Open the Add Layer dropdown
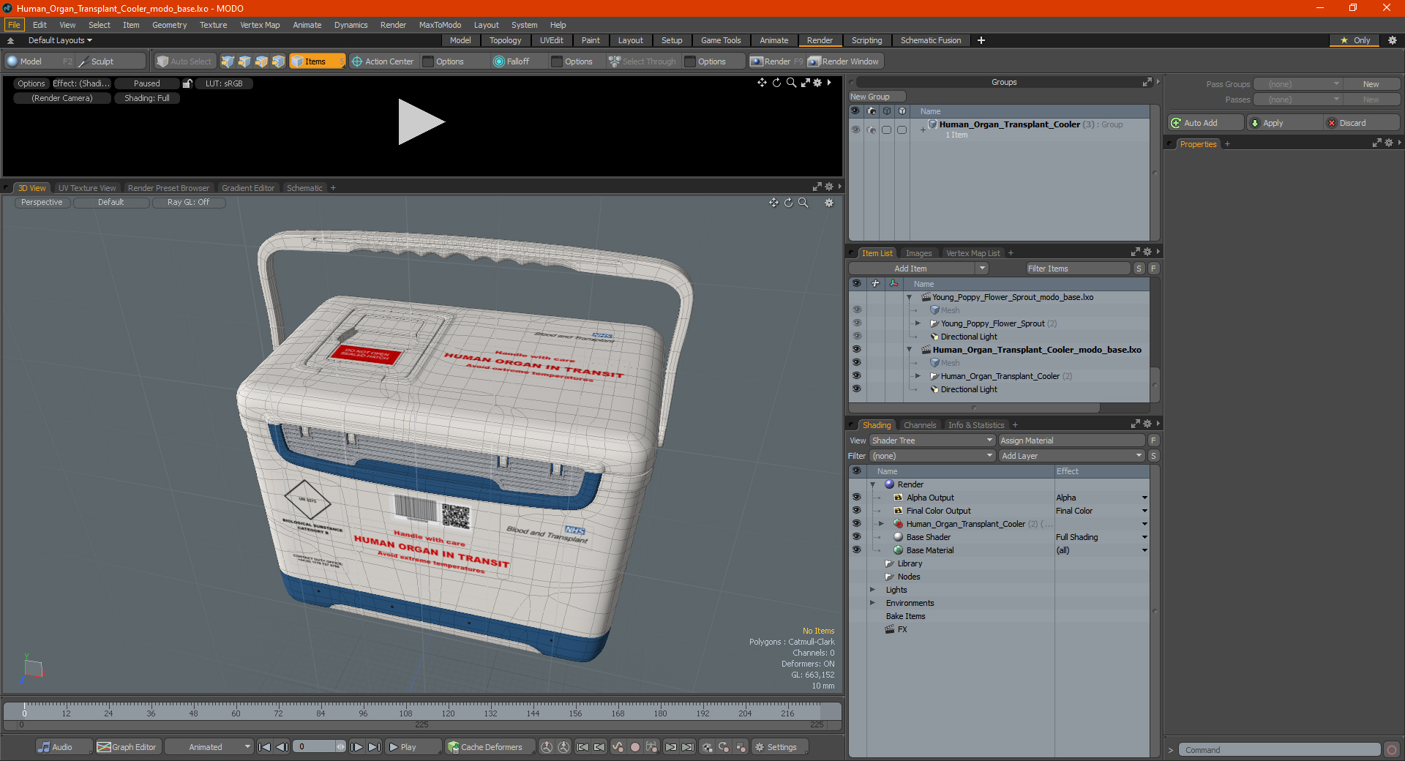Screen dimensions: 1405x761 tap(1071, 456)
